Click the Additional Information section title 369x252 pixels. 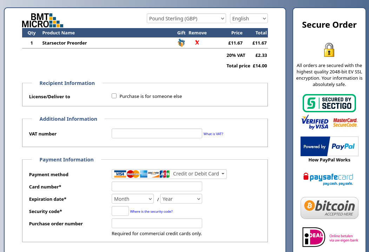point(68,119)
